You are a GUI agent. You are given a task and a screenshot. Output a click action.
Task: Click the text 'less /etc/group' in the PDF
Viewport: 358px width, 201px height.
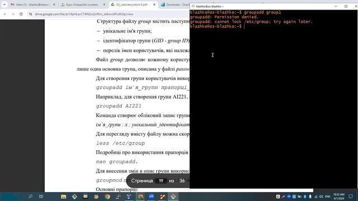pos(120,143)
